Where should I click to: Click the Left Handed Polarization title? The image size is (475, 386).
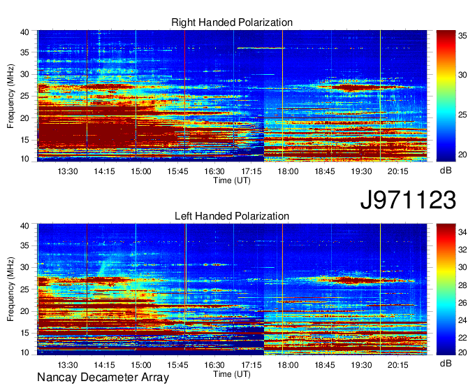coord(232,216)
